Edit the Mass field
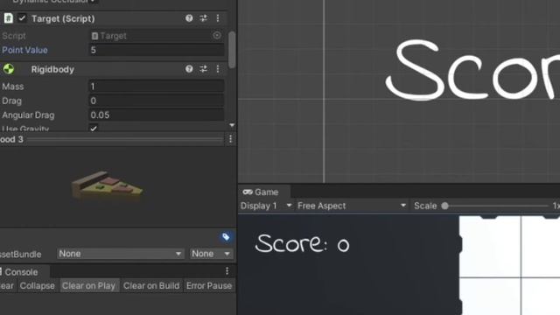Screen dimensions: 560x315 [x=156, y=86]
